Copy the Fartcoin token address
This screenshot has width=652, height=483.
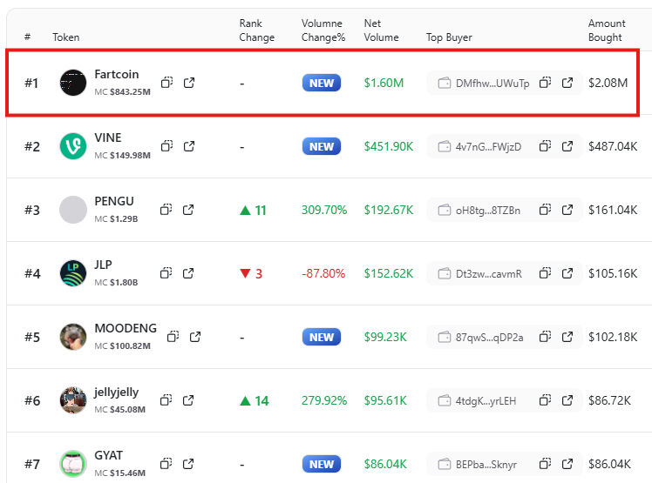(x=166, y=83)
